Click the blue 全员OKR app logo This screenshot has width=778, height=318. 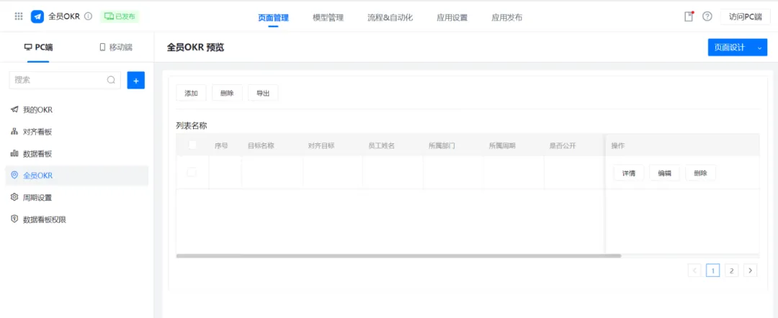click(37, 17)
